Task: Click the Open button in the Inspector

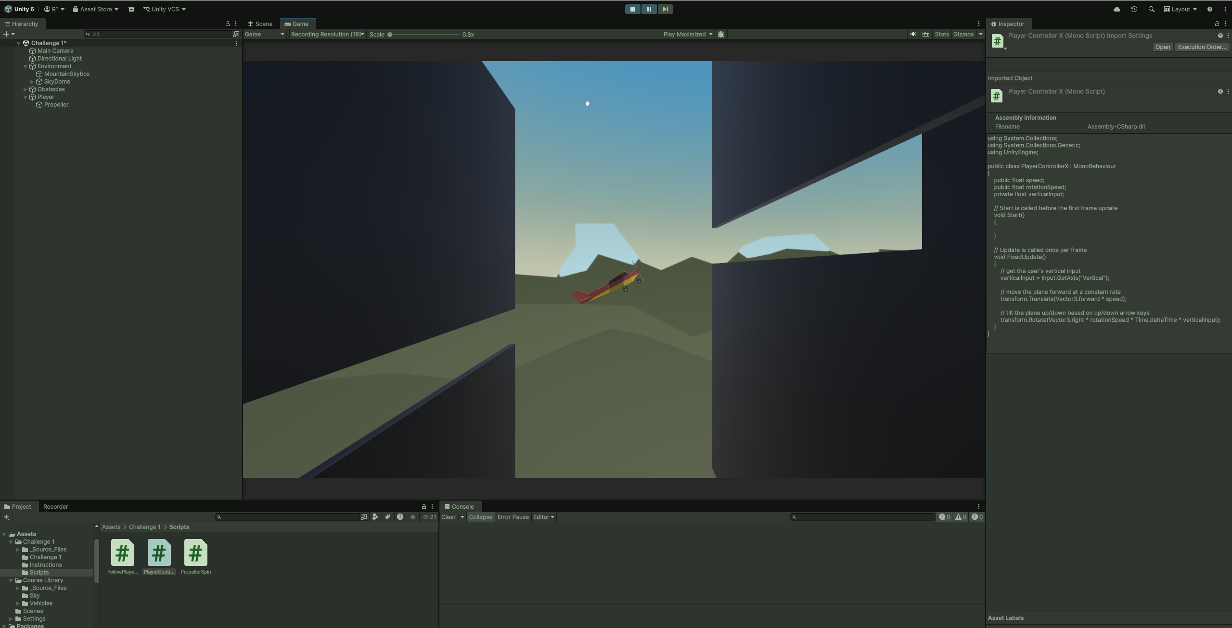Action: (1162, 47)
